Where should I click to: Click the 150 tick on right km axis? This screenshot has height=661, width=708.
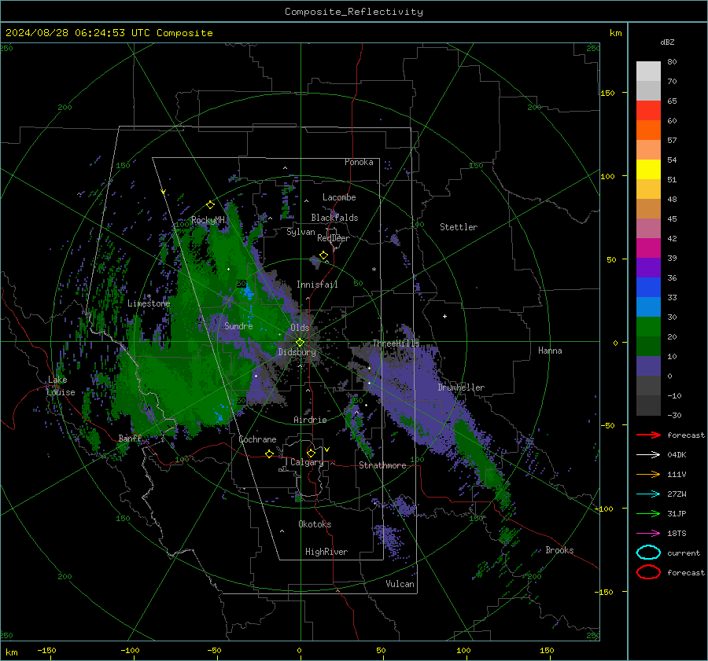(608, 93)
